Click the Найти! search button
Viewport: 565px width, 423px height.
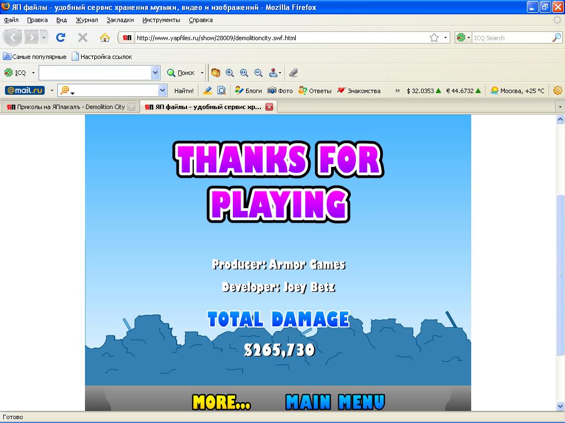tap(184, 91)
